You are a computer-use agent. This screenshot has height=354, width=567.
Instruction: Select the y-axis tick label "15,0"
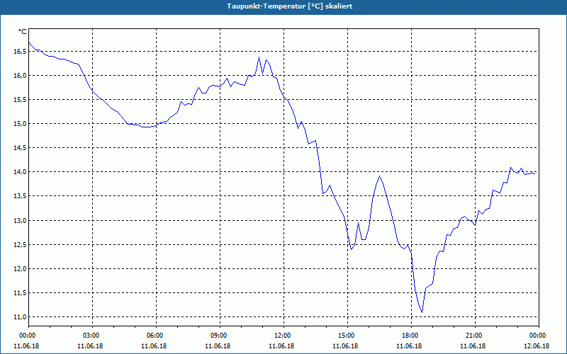(20, 124)
